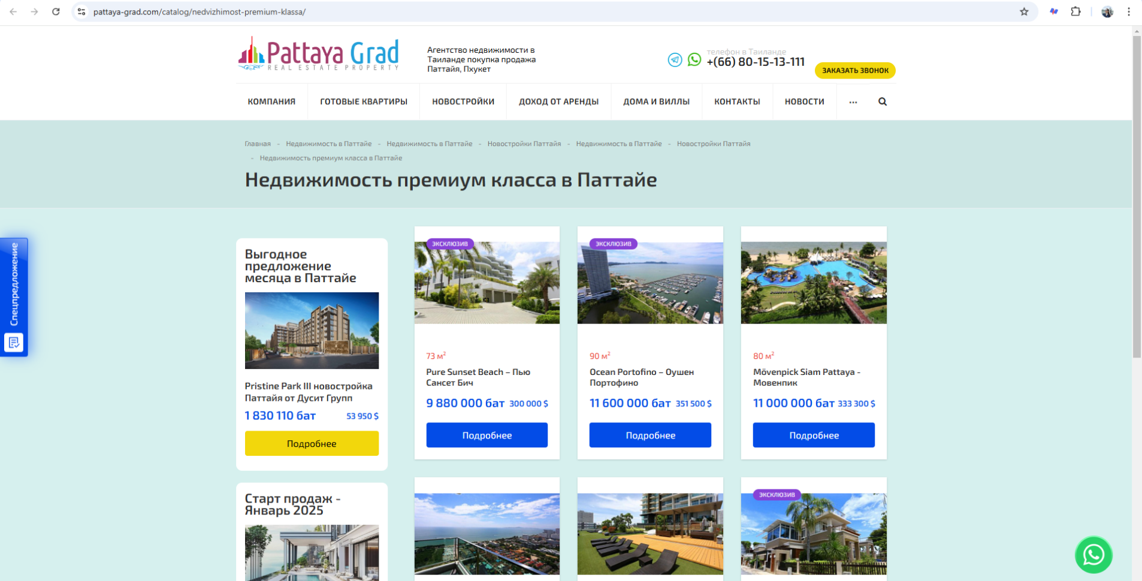This screenshot has height=581, width=1142.
Task: Click the Старт продаж - Январь 2025 heading
Action: (292, 504)
